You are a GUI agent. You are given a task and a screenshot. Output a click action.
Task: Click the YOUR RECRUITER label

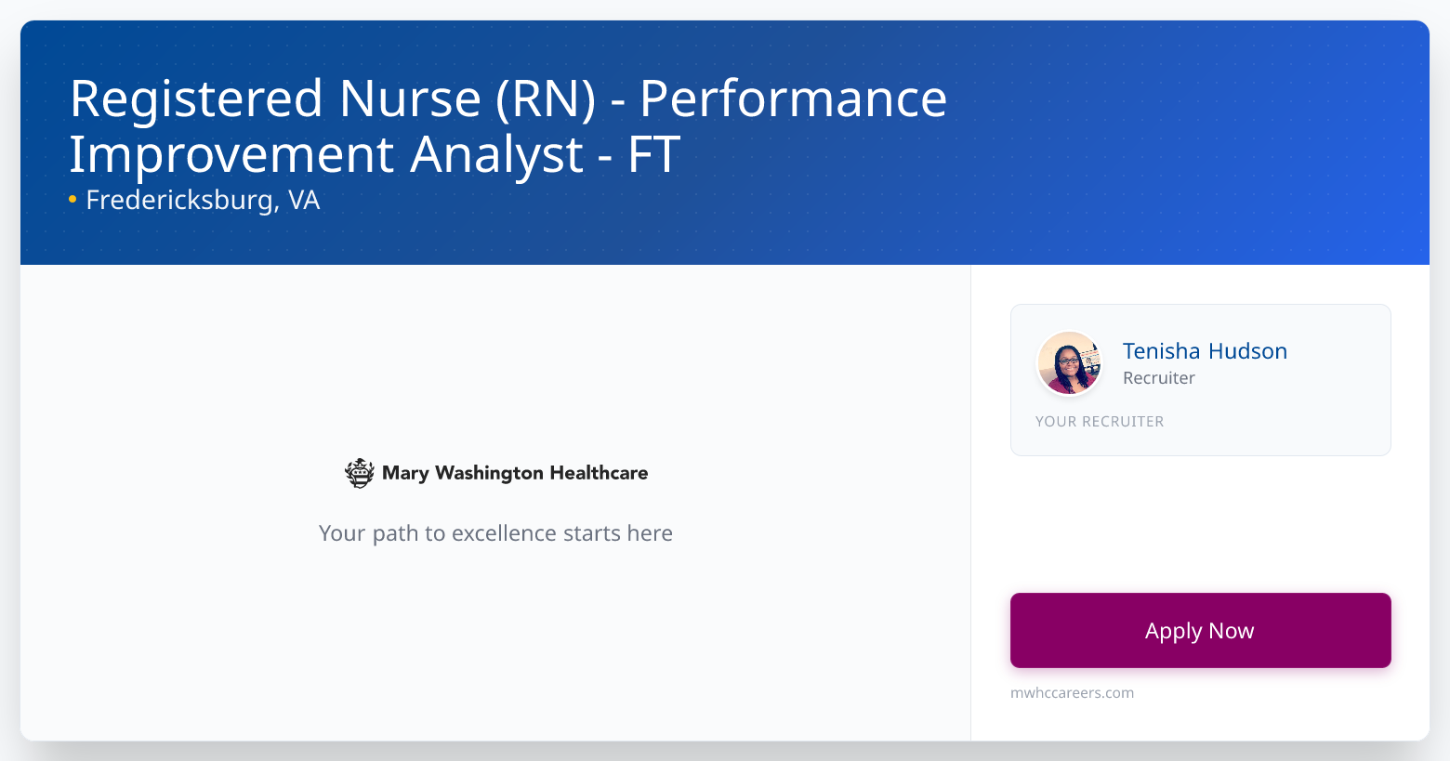(x=1100, y=421)
